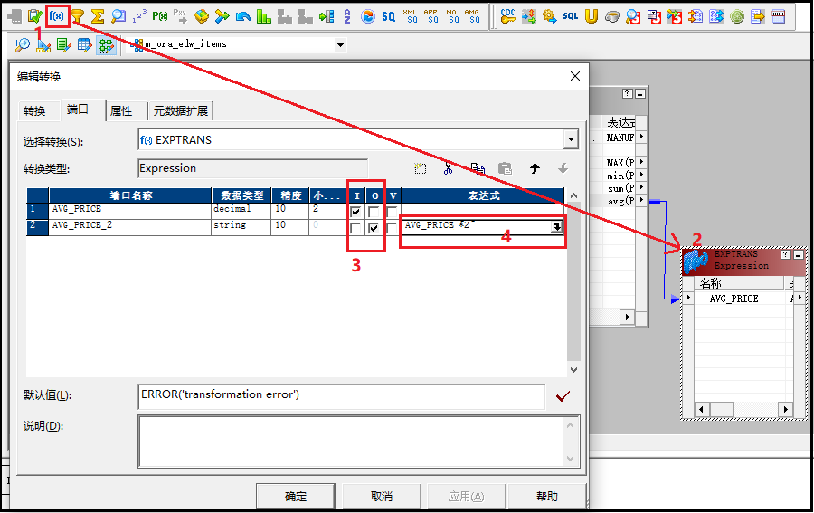Select the Rank green bars tool
Screen dimensions: 814x513
click(264, 16)
